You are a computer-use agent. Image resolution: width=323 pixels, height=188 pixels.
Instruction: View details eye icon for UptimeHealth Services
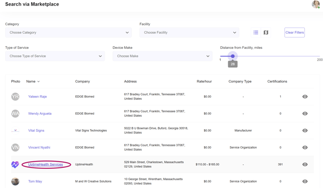[305, 165]
